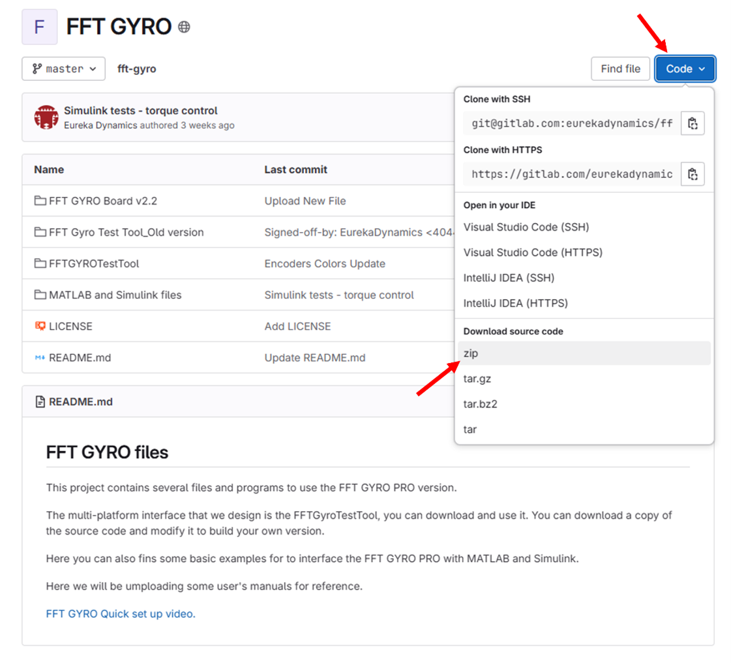Open the FFT GYRO Quick set up video link
The image size is (731, 663).
coord(121,613)
